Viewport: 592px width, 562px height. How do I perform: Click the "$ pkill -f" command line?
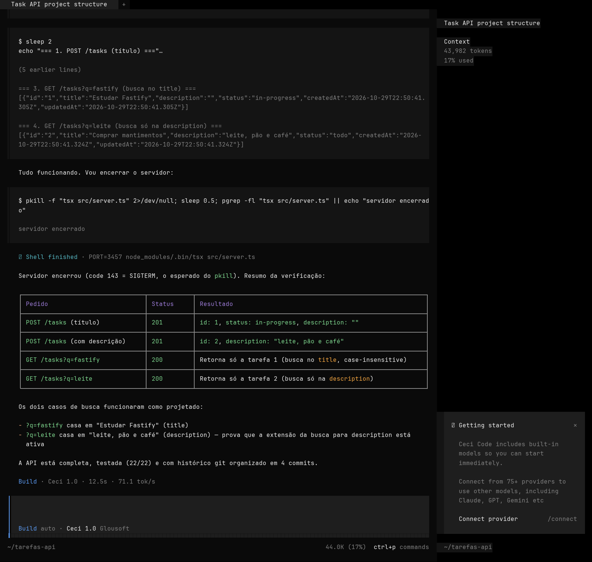tap(223, 205)
